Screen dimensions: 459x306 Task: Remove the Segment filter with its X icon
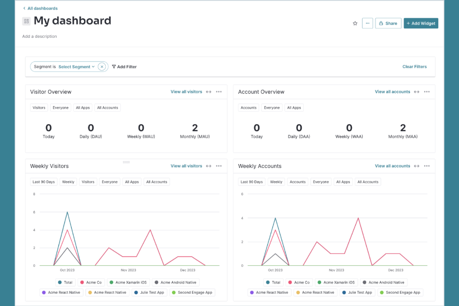pyautogui.click(x=101, y=66)
